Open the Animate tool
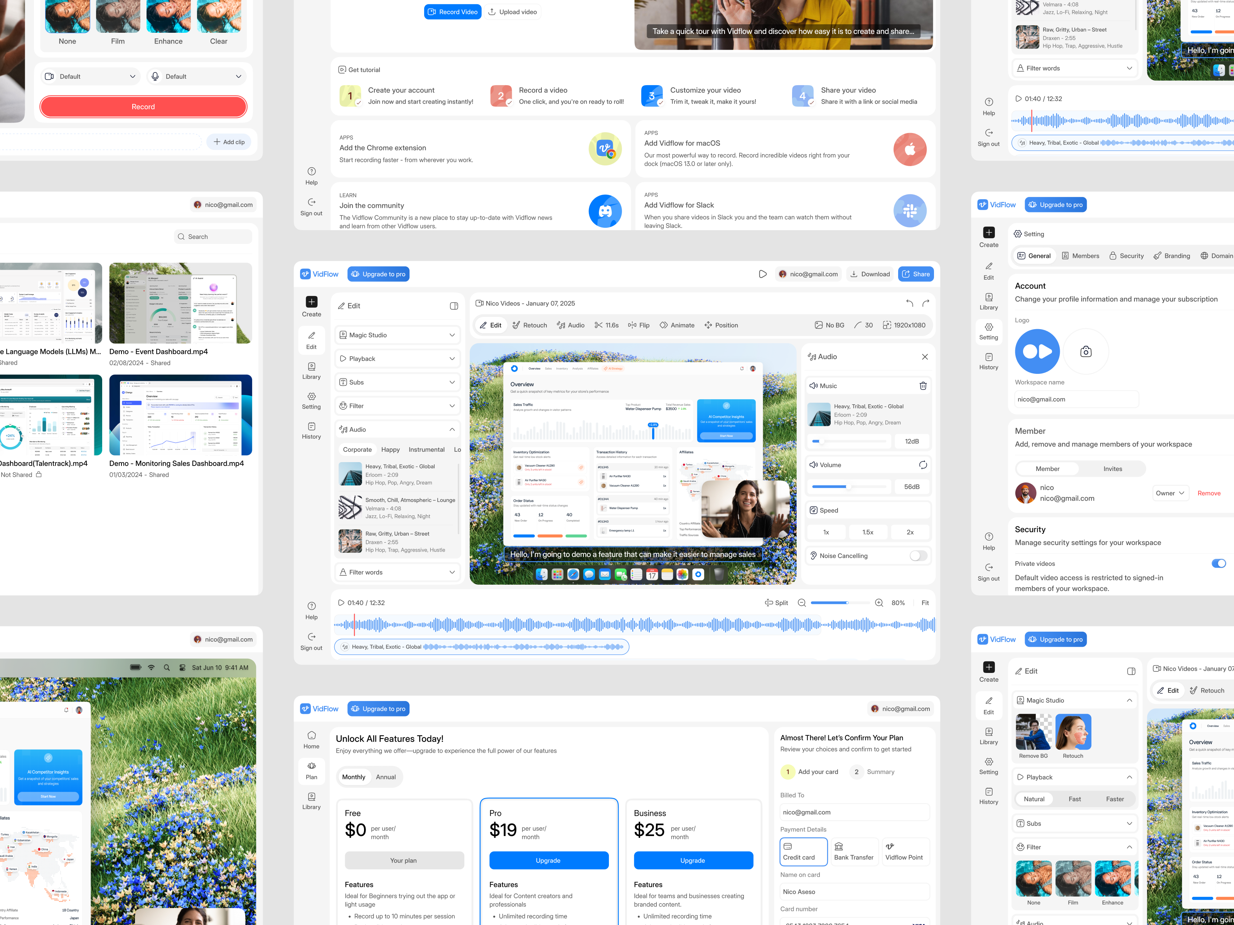 (x=677, y=325)
